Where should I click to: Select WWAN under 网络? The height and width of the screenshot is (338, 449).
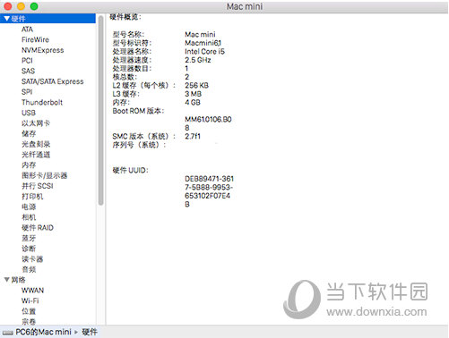(x=33, y=290)
